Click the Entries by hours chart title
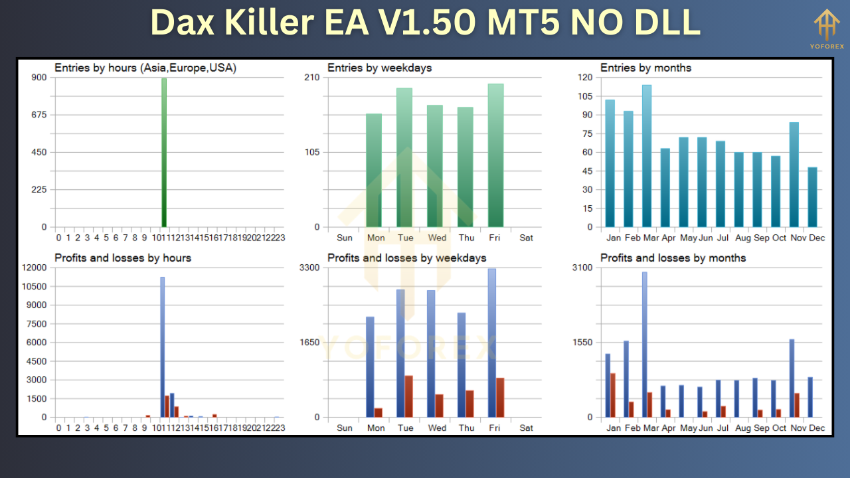This screenshot has height=478, width=850. tap(146, 68)
